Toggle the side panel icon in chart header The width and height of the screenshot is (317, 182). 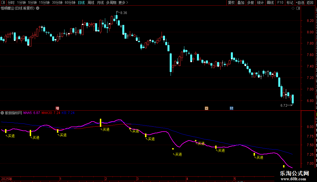pos(298,8)
